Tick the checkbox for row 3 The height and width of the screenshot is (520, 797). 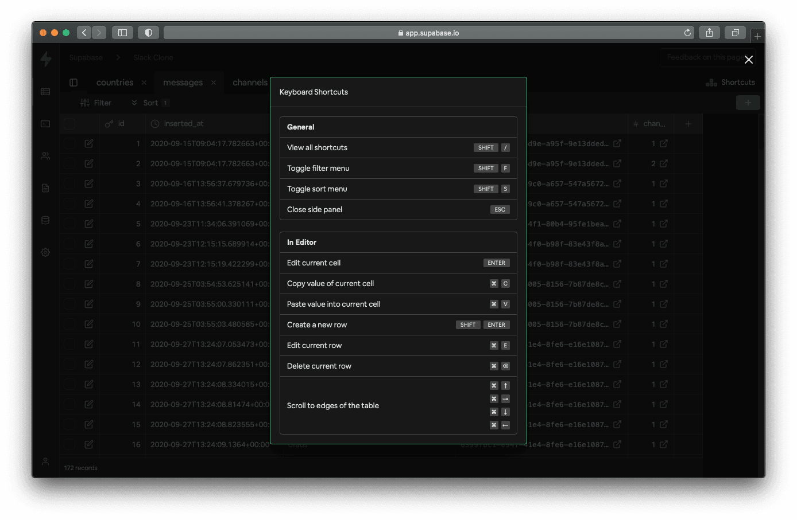click(x=69, y=183)
